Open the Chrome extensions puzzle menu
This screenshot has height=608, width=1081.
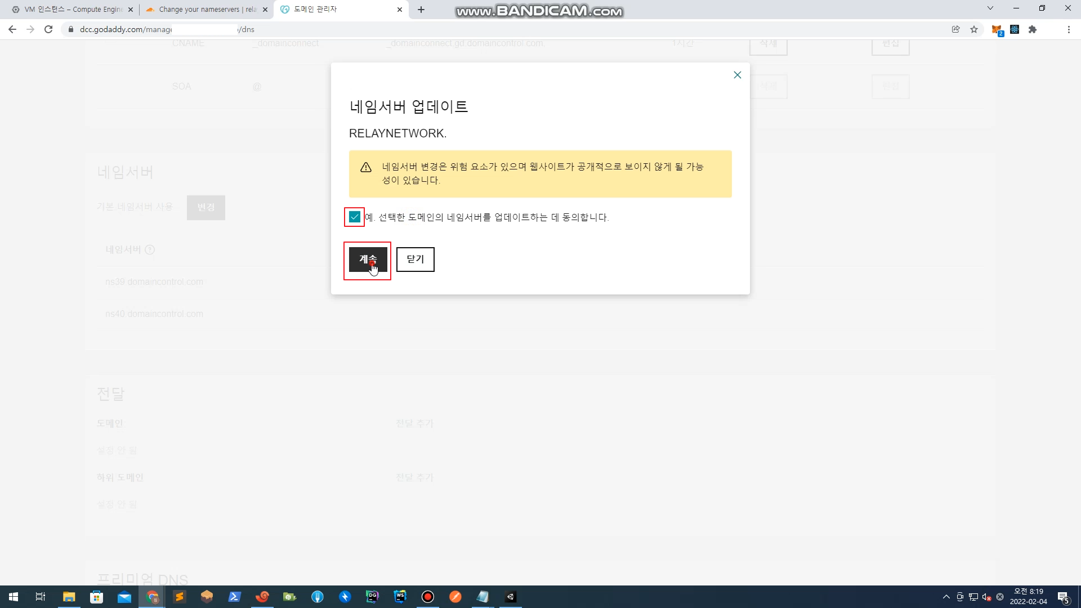[x=1033, y=29]
